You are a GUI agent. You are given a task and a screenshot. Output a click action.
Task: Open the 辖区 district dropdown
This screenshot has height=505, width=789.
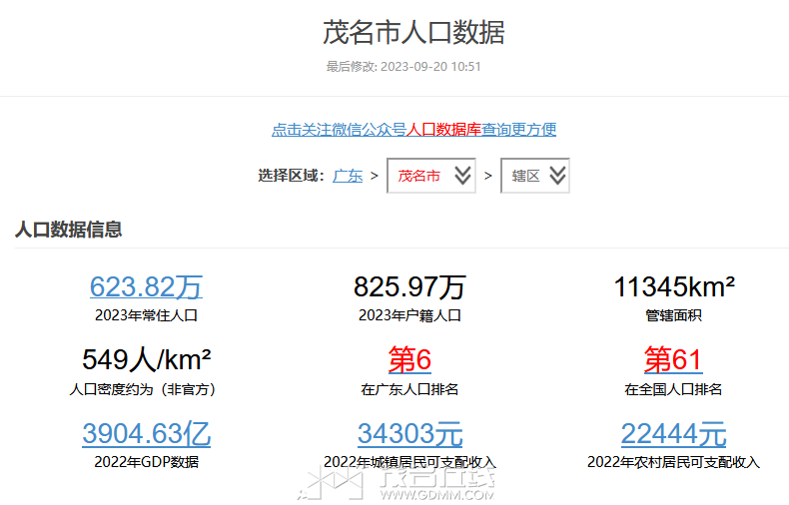coord(535,176)
